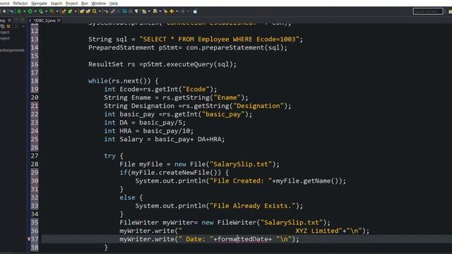Click 'PreparedStatement' on line 14
Screen dimensions: 452x254
[x=121, y=48]
